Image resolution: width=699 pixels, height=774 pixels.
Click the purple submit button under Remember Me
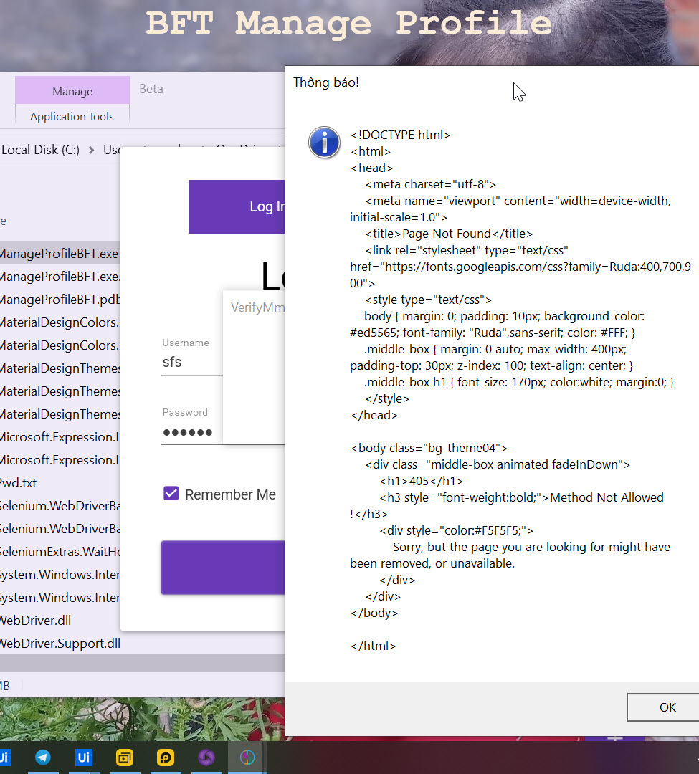click(x=223, y=567)
